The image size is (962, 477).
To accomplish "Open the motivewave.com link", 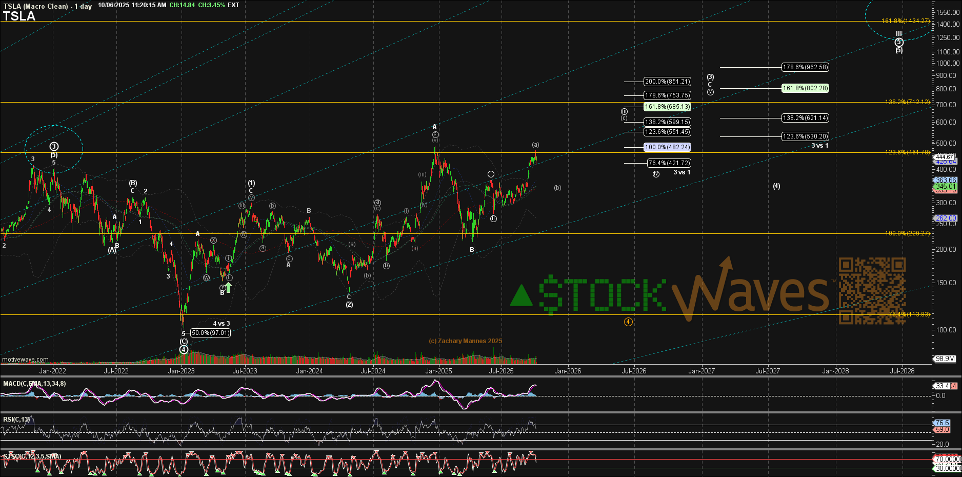I will pos(25,360).
